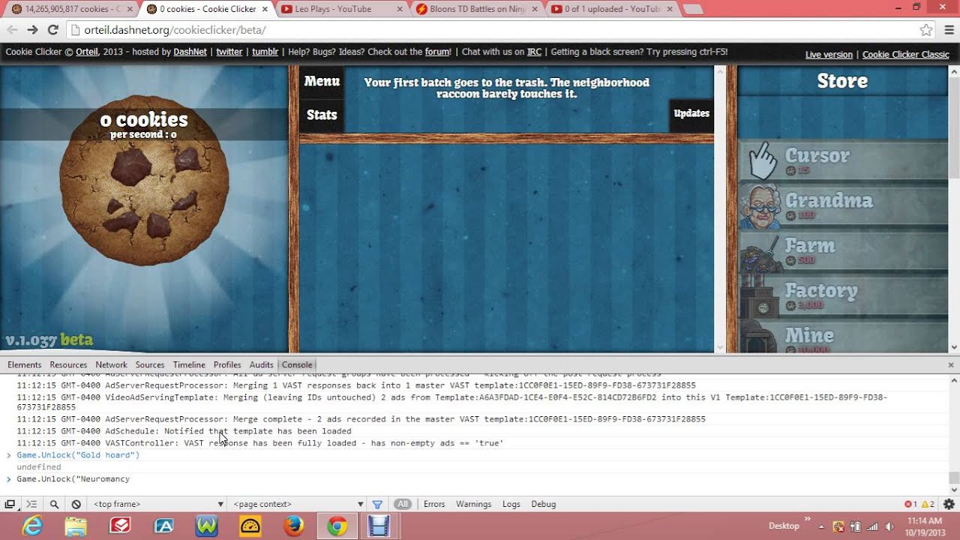Follow the Orteil link in header
Viewport: 960px width, 540px height.
pos(88,52)
